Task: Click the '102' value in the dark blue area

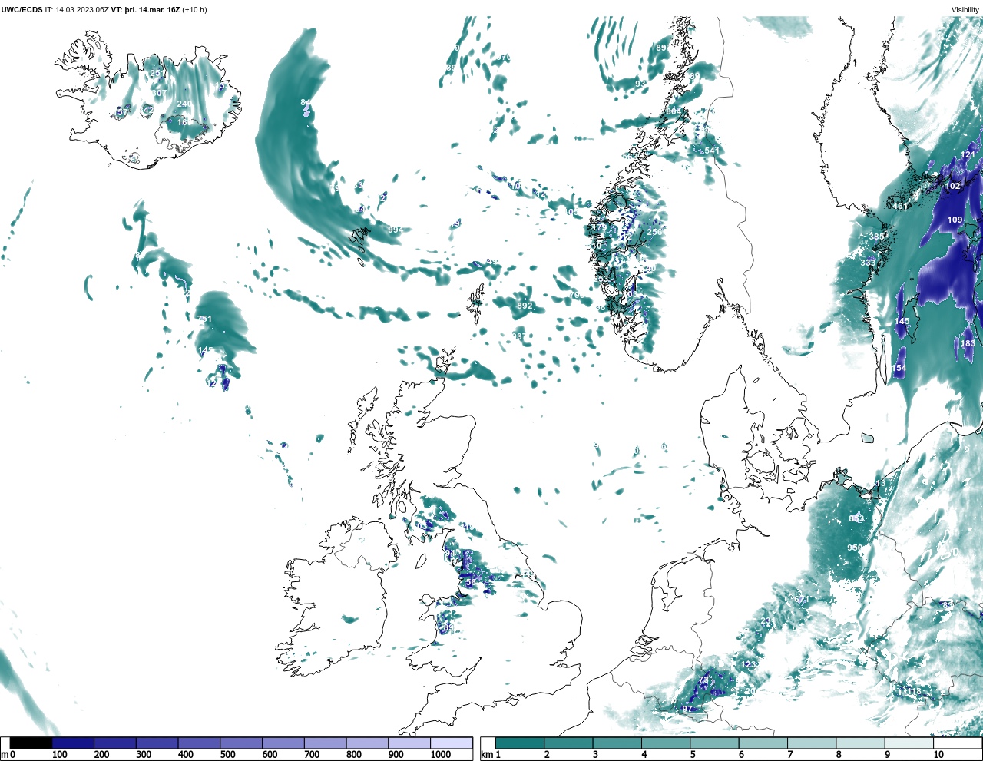Action: pyautogui.click(x=953, y=186)
